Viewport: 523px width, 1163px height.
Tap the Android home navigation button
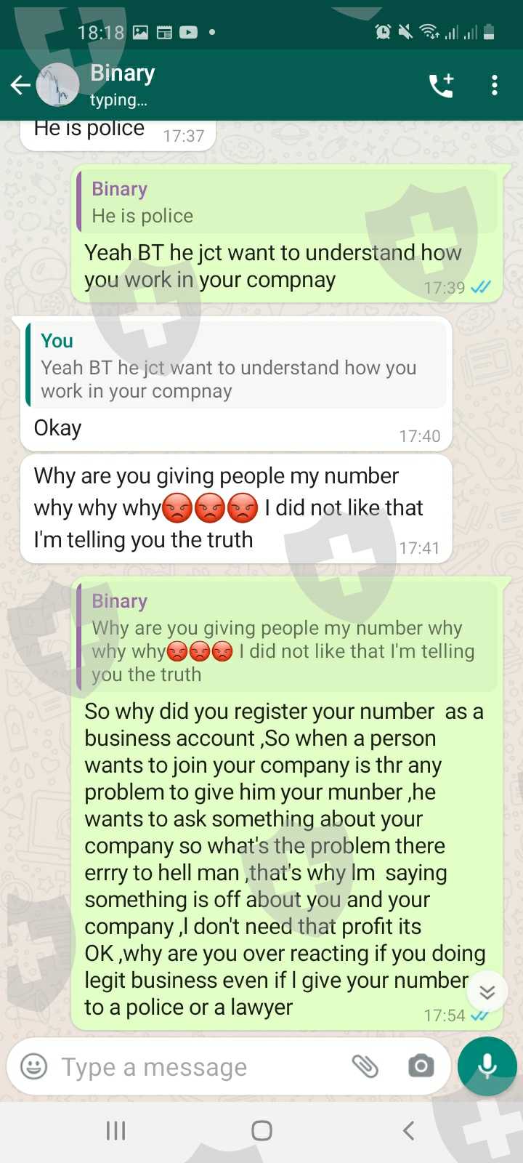click(261, 1130)
